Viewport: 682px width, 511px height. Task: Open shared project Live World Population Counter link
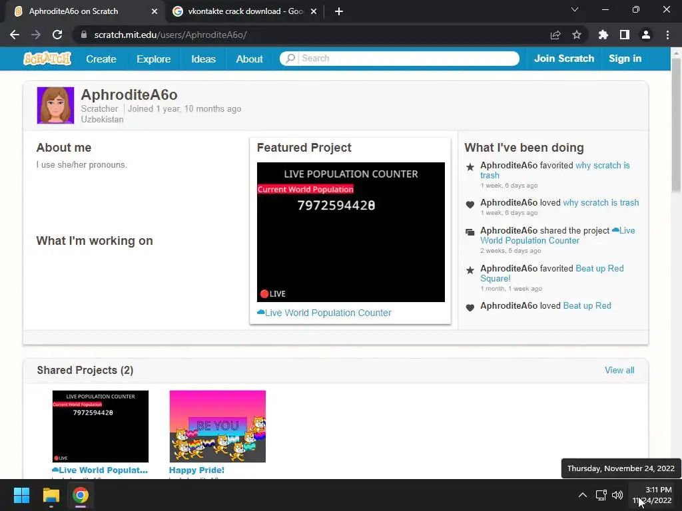pyautogui.click(x=557, y=236)
